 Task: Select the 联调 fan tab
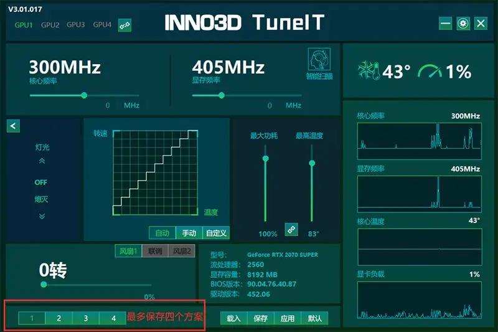(x=155, y=251)
